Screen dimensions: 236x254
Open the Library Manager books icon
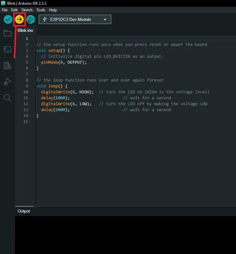8,66
